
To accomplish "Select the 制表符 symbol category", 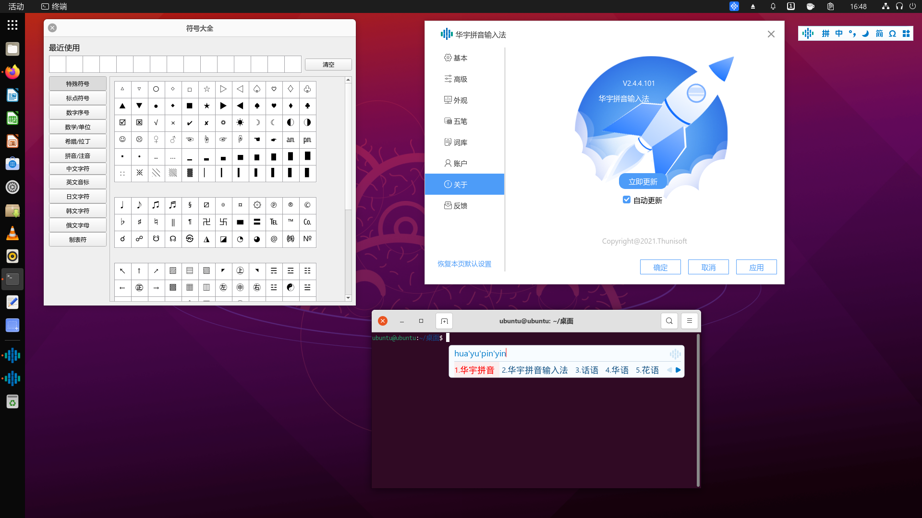I will point(78,240).
